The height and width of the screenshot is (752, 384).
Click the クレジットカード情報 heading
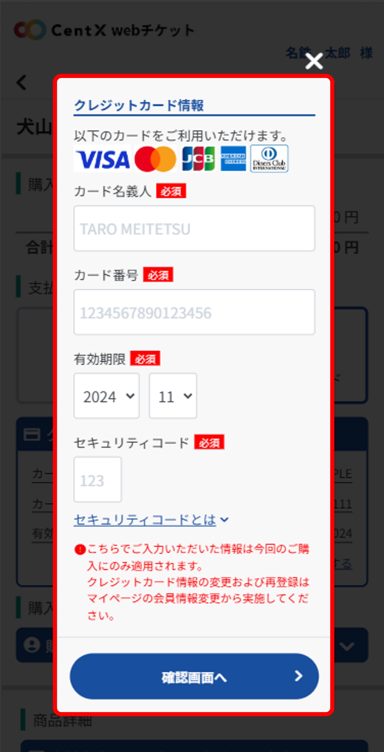[x=139, y=105]
